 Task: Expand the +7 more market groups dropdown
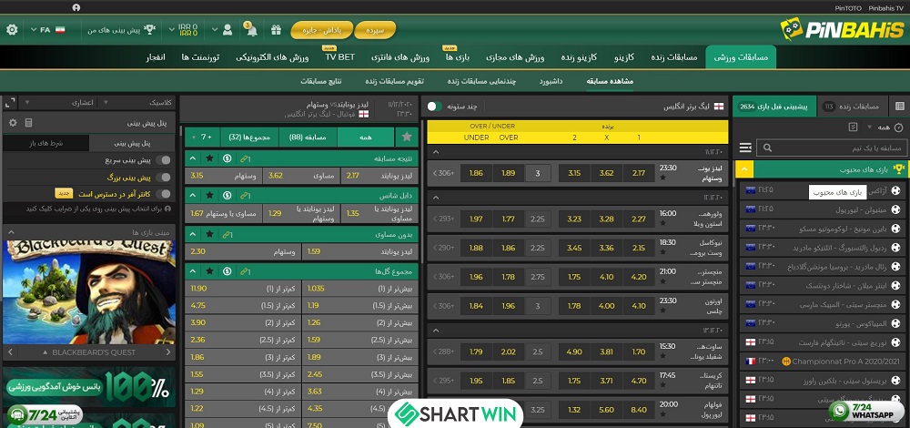(x=202, y=138)
